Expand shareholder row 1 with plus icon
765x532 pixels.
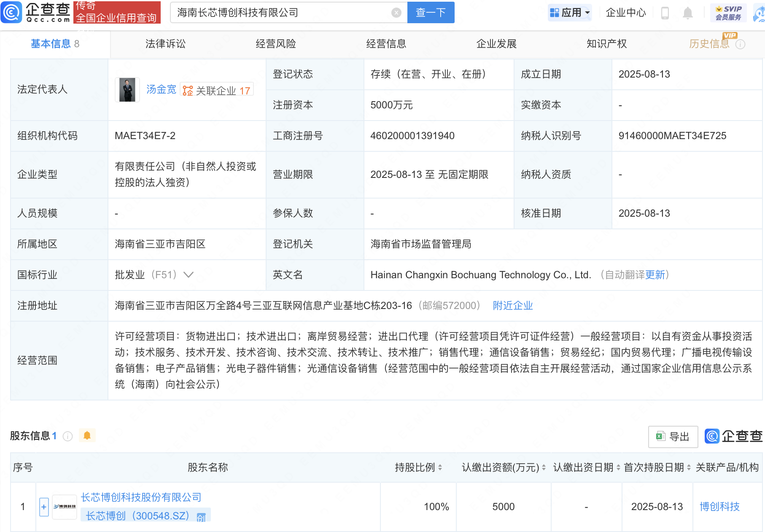point(44,507)
